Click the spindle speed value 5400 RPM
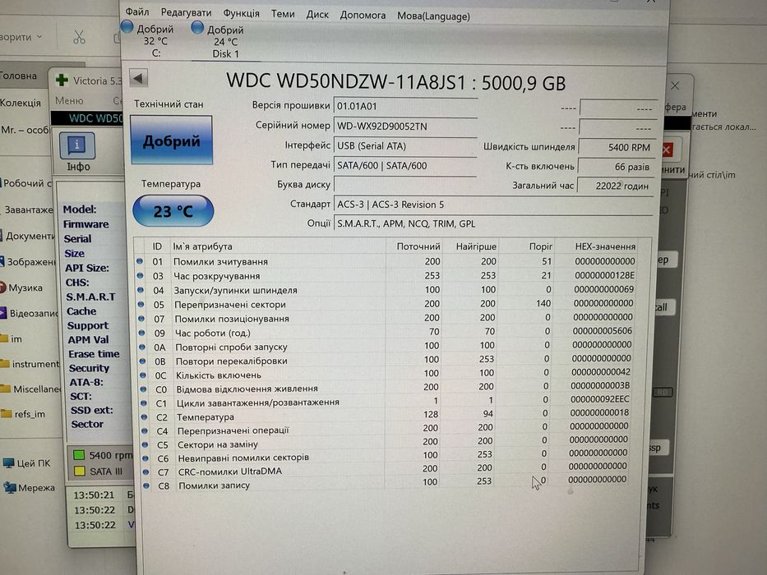The image size is (767, 575). point(616,147)
